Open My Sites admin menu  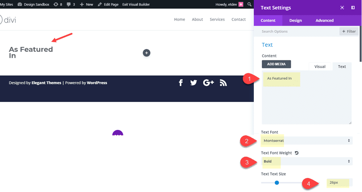[x=7, y=5]
